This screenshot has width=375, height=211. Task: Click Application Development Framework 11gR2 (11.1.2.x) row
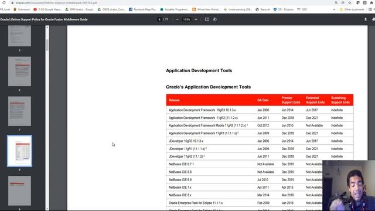(260, 118)
